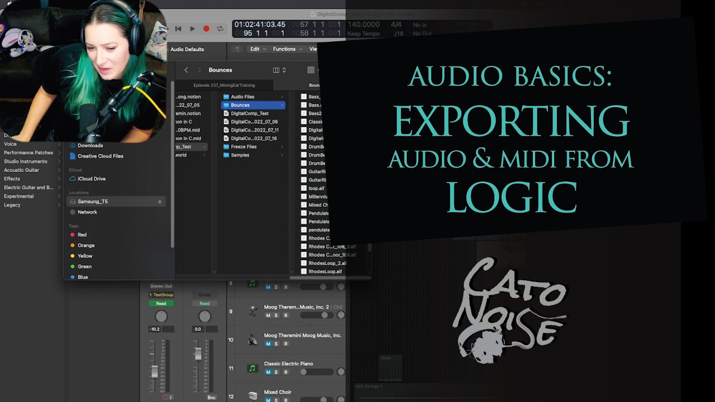
Task: Click the Bnc bounce button
Action: pos(212,397)
